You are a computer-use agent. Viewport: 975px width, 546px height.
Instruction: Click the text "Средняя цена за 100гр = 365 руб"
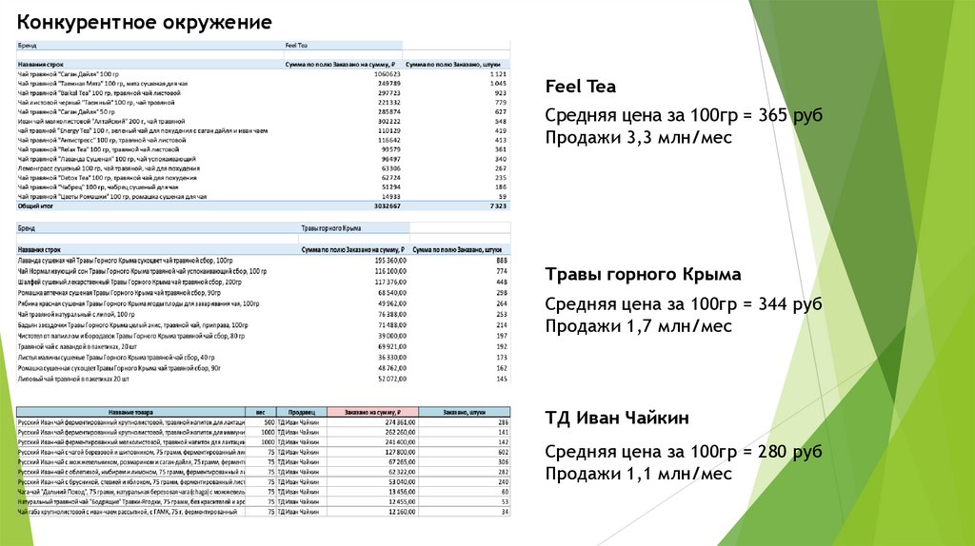point(683,115)
